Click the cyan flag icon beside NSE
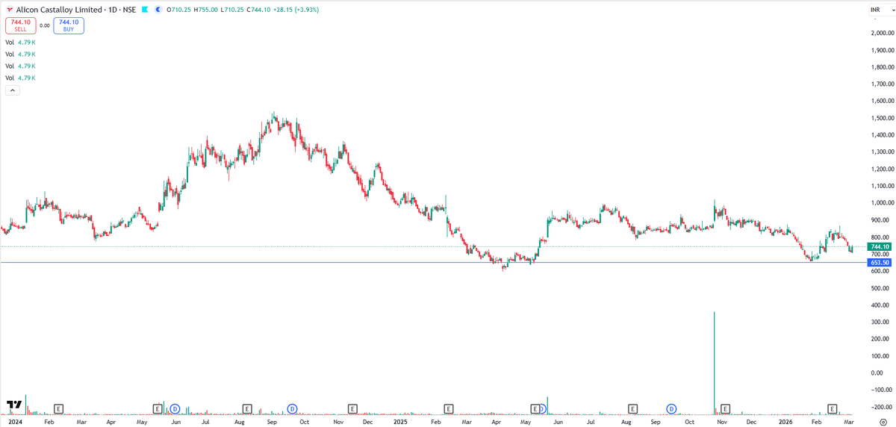This screenshot has height=427, width=896. (x=145, y=10)
